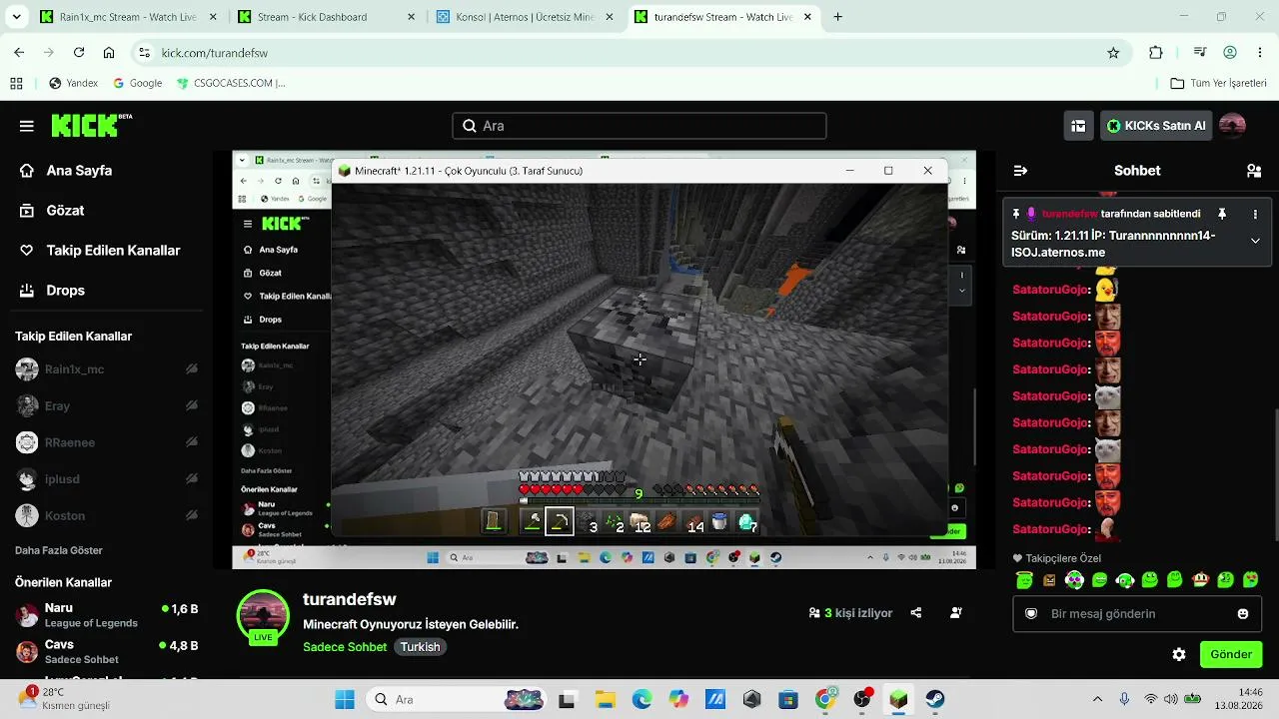Open Tüm Yer İşaretleri bookmarks folder
Screen dimensions: 1279x719
[x=1218, y=83]
